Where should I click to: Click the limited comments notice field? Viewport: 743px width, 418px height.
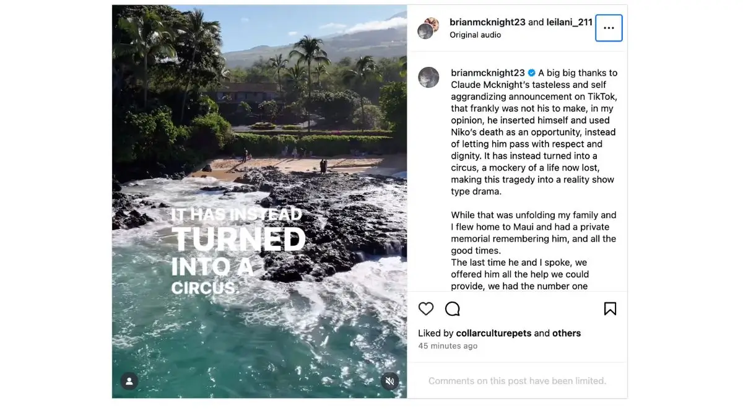pyautogui.click(x=517, y=381)
